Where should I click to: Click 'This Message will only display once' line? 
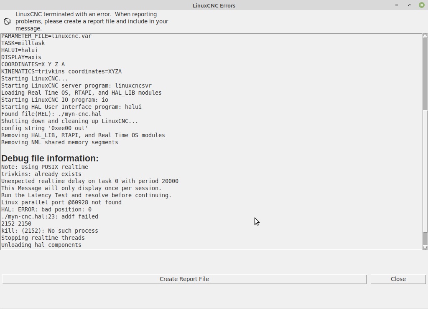coord(82,188)
